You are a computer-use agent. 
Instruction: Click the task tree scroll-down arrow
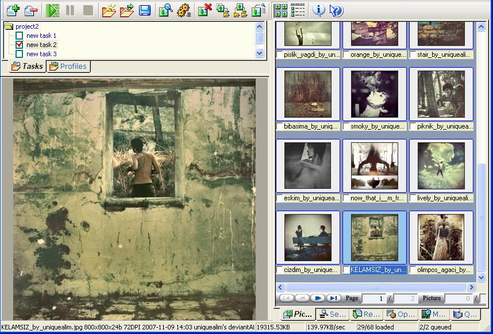pyautogui.click(x=259, y=53)
